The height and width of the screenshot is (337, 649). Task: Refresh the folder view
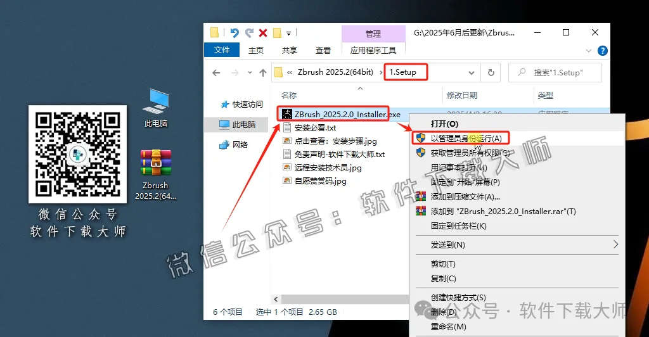[491, 73]
